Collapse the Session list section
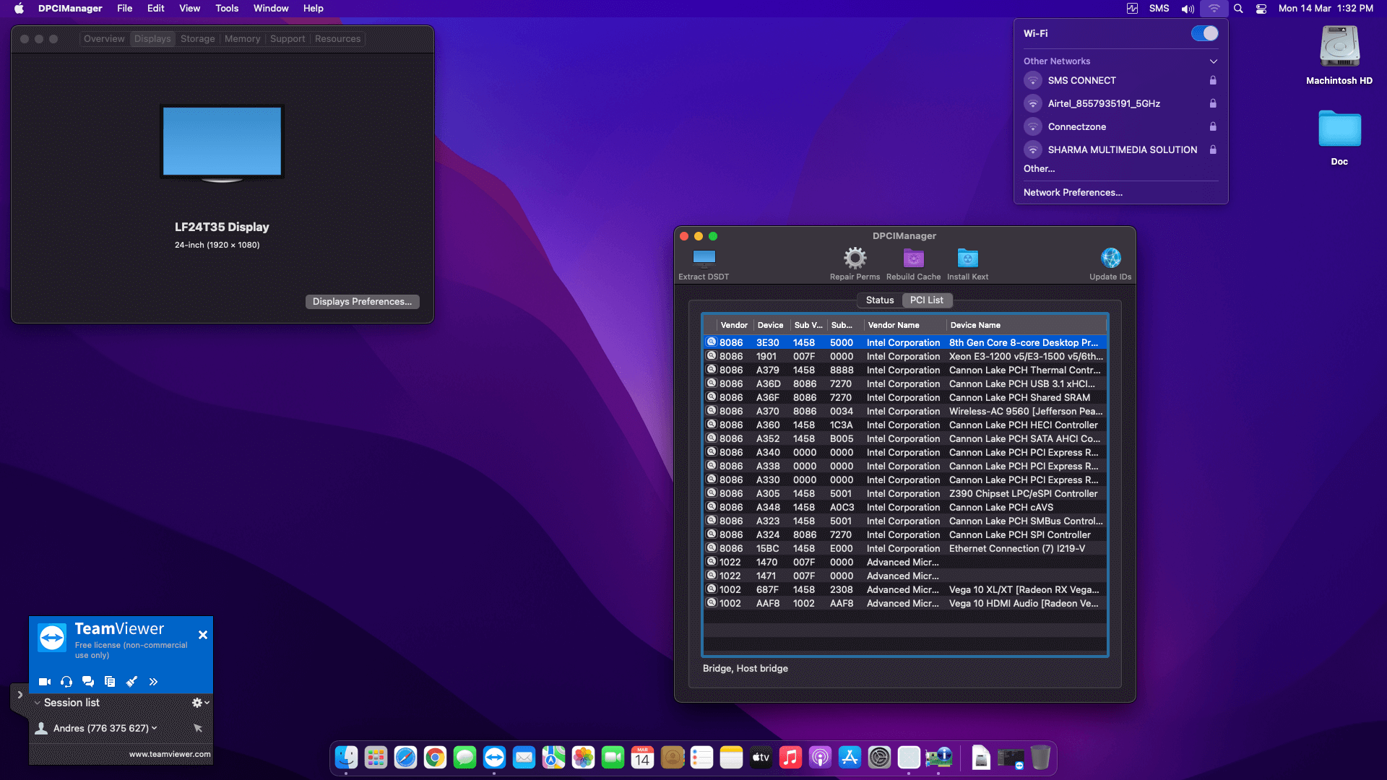 pyautogui.click(x=37, y=703)
